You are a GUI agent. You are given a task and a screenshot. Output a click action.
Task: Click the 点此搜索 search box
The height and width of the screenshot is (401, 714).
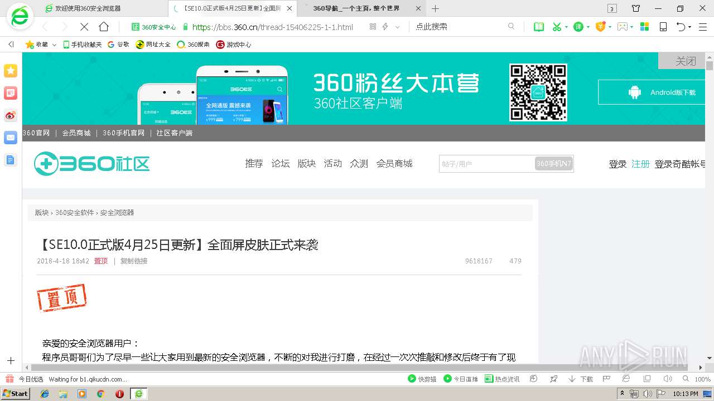click(x=457, y=26)
